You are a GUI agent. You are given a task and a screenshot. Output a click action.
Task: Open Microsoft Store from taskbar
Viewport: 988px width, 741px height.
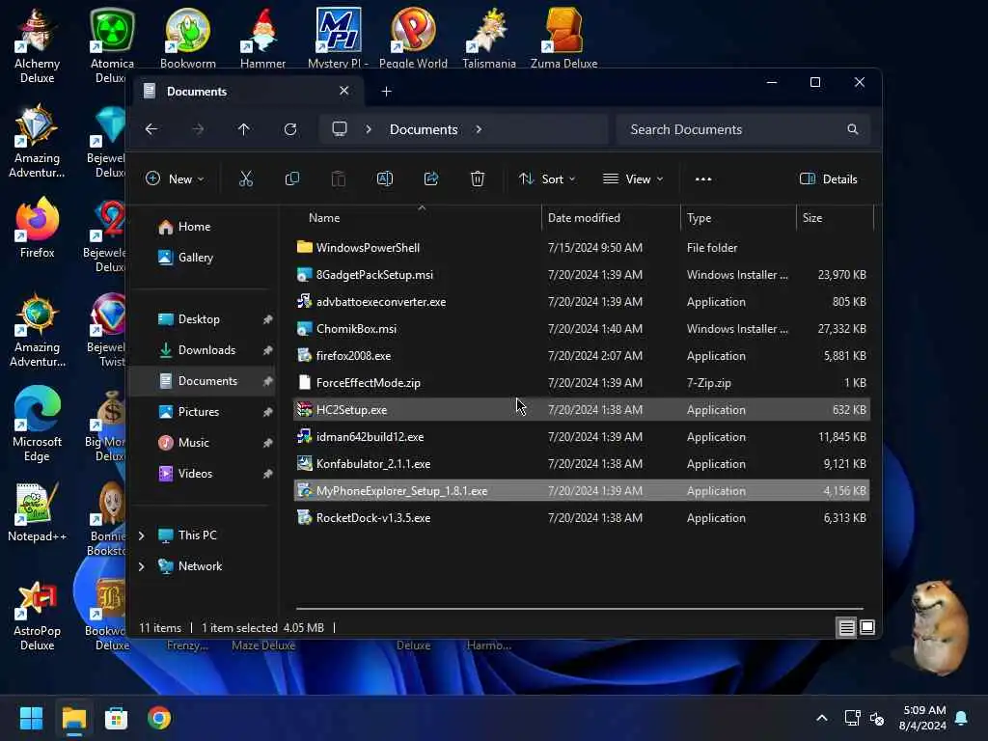116,718
